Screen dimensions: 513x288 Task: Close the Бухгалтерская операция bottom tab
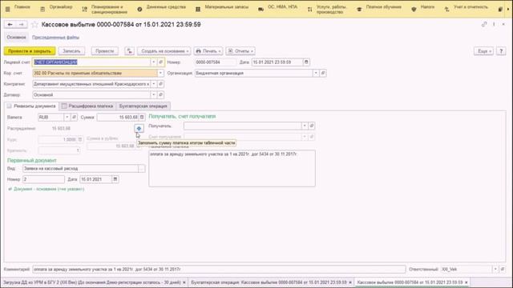tap(350, 282)
